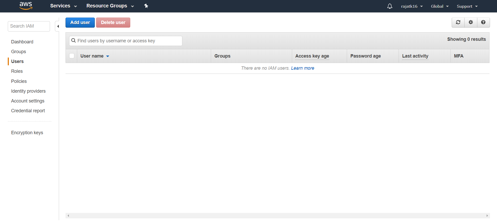Open the Support dropdown menu
The image size is (497, 223).
467,6
